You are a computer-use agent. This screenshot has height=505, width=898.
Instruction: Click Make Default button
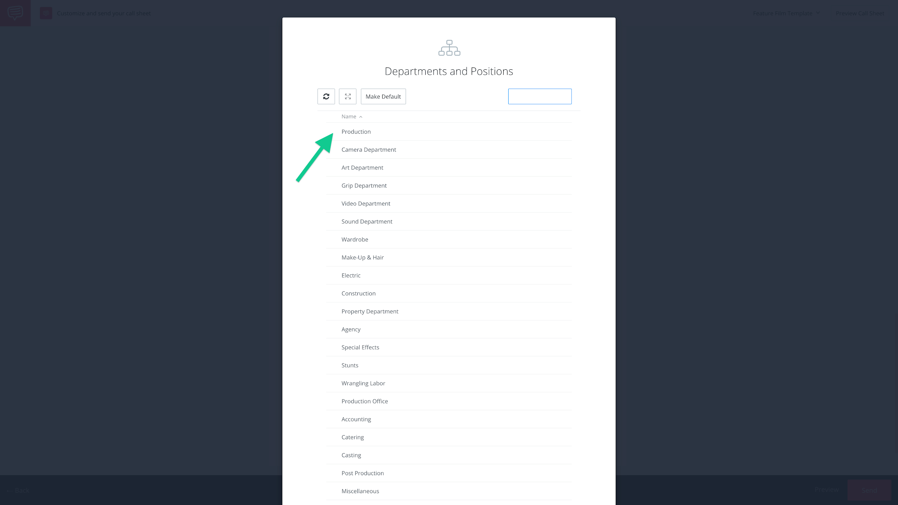point(383,96)
